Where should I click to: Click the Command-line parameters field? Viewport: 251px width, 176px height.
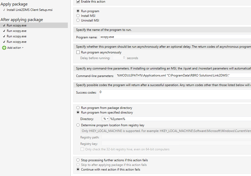(x=182, y=75)
